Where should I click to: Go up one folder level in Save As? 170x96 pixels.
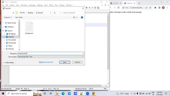[x=13, y=13]
